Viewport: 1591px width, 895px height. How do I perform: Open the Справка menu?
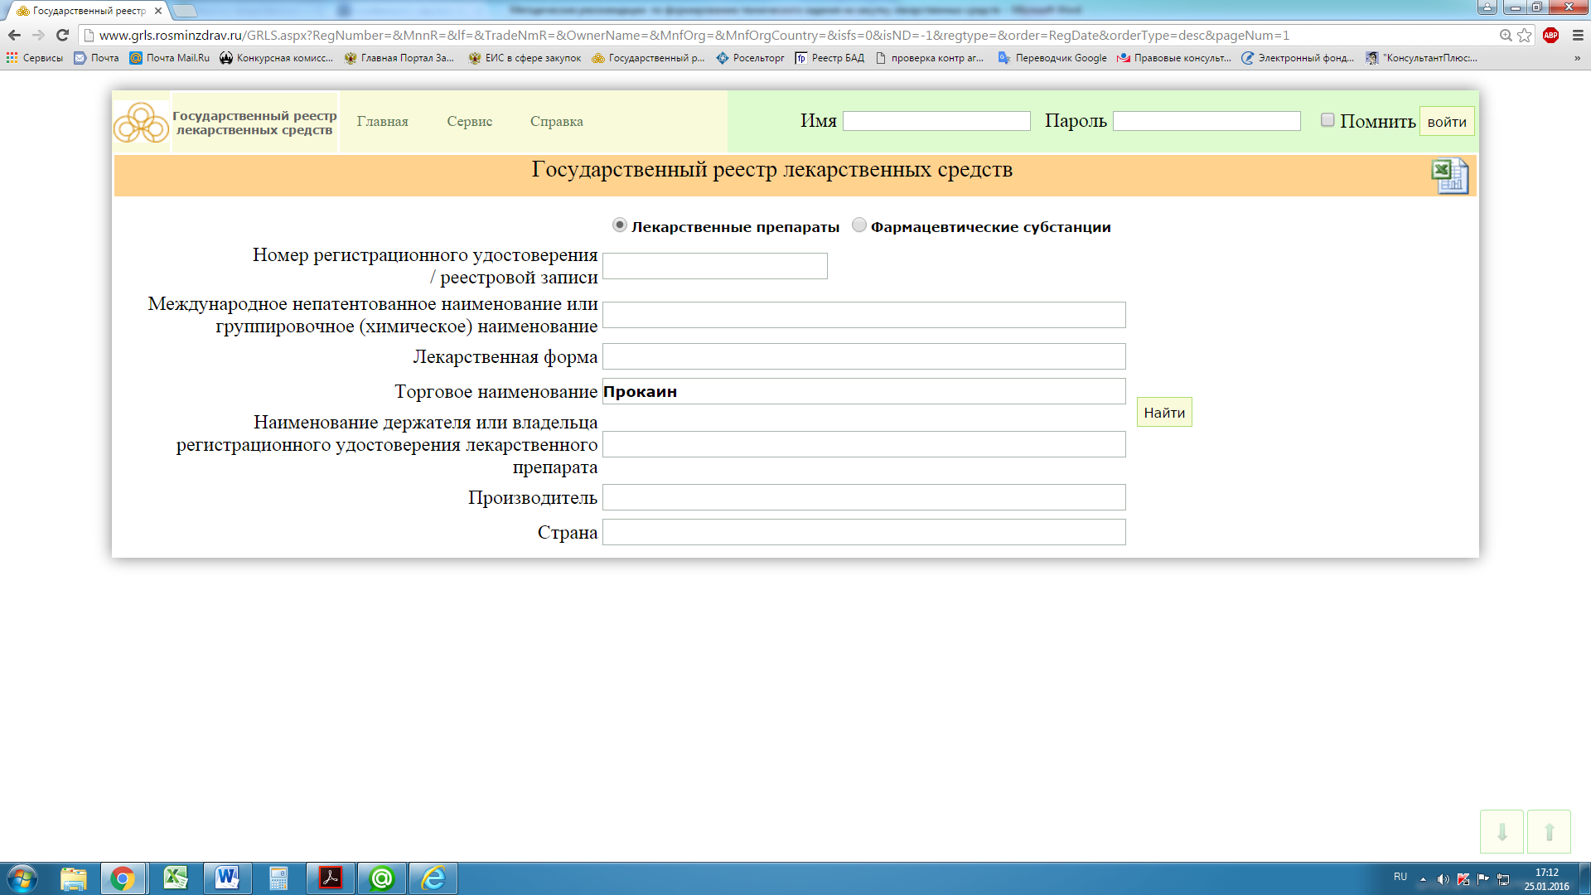click(556, 121)
